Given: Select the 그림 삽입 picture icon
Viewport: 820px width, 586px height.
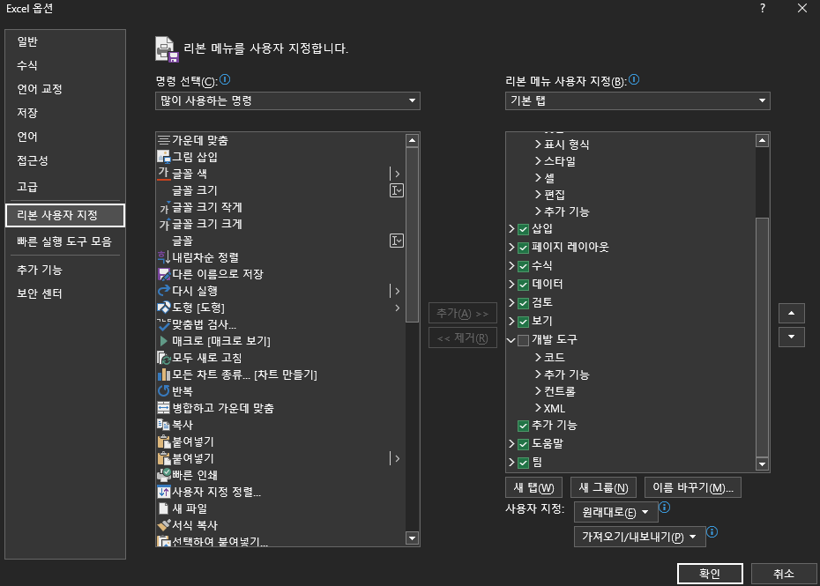Looking at the screenshot, I should pyautogui.click(x=164, y=157).
